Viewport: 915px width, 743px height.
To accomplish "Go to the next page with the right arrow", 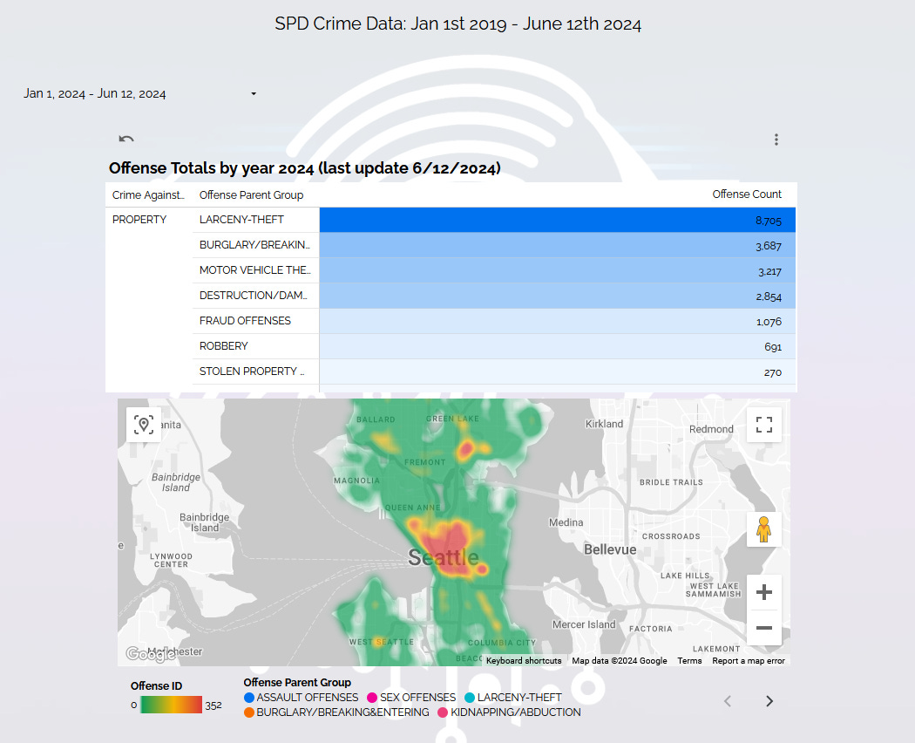I will pyautogui.click(x=769, y=700).
